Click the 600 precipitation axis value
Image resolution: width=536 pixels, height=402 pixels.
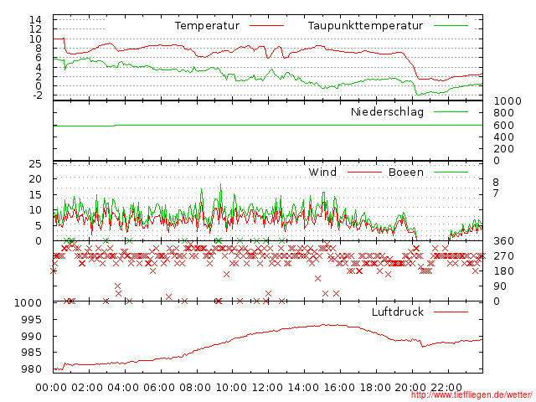503,126
